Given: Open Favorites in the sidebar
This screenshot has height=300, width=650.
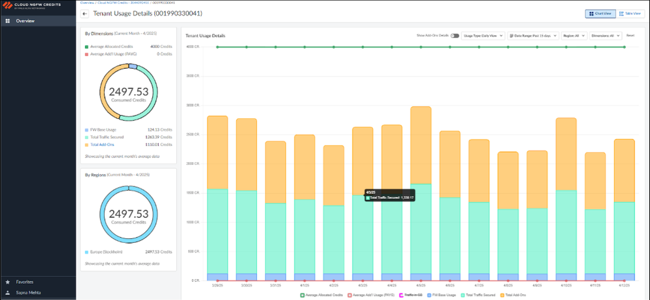Looking at the screenshot, I should 25,282.
